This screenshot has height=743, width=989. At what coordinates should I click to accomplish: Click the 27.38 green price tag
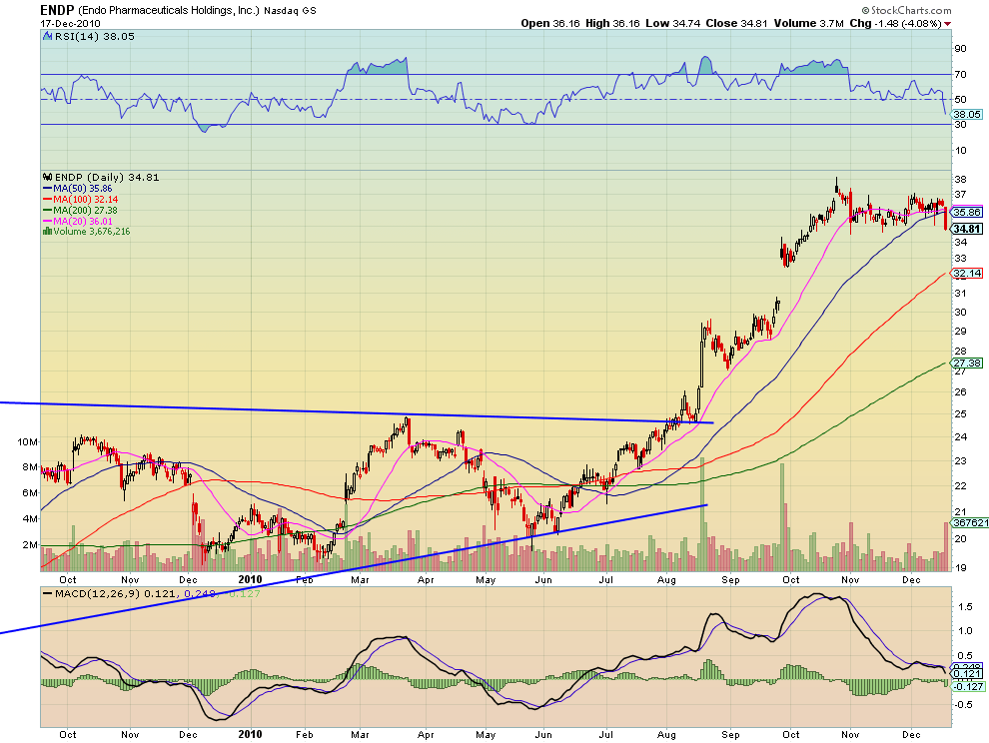tap(968, 364)
